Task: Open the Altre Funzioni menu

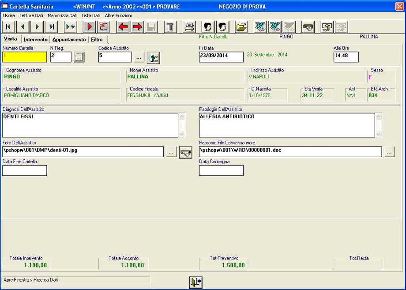Action: coord(118,15)
